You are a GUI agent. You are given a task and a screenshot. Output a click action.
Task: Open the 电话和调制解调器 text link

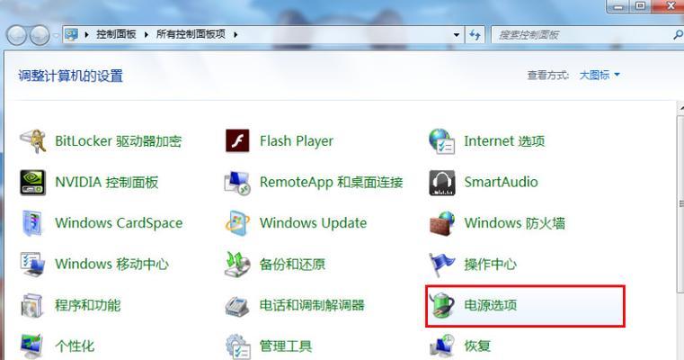pyautogui.click(x=312, y=305)
